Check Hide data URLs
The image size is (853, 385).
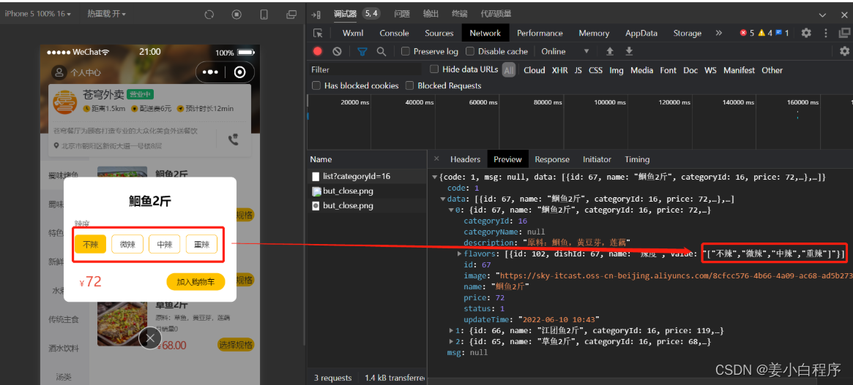[x=434, y=69]
